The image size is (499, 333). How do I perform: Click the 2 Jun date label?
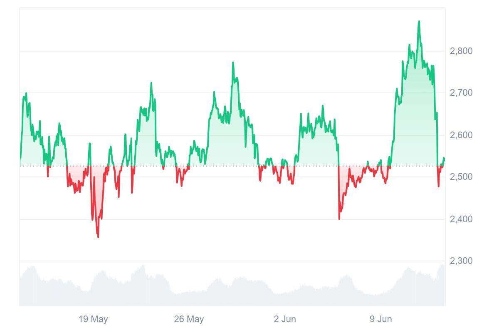[285, 319]
